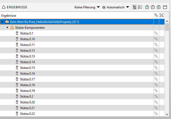The height and width of the screenshot is (119, 171).
Task: Click the folder warning icon of Kein Wert row
Action: [x=7, y=22]
